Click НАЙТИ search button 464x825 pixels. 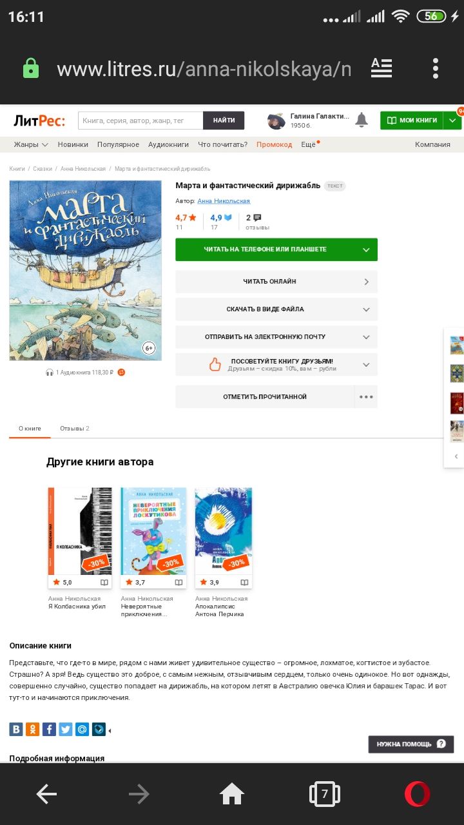224,121
